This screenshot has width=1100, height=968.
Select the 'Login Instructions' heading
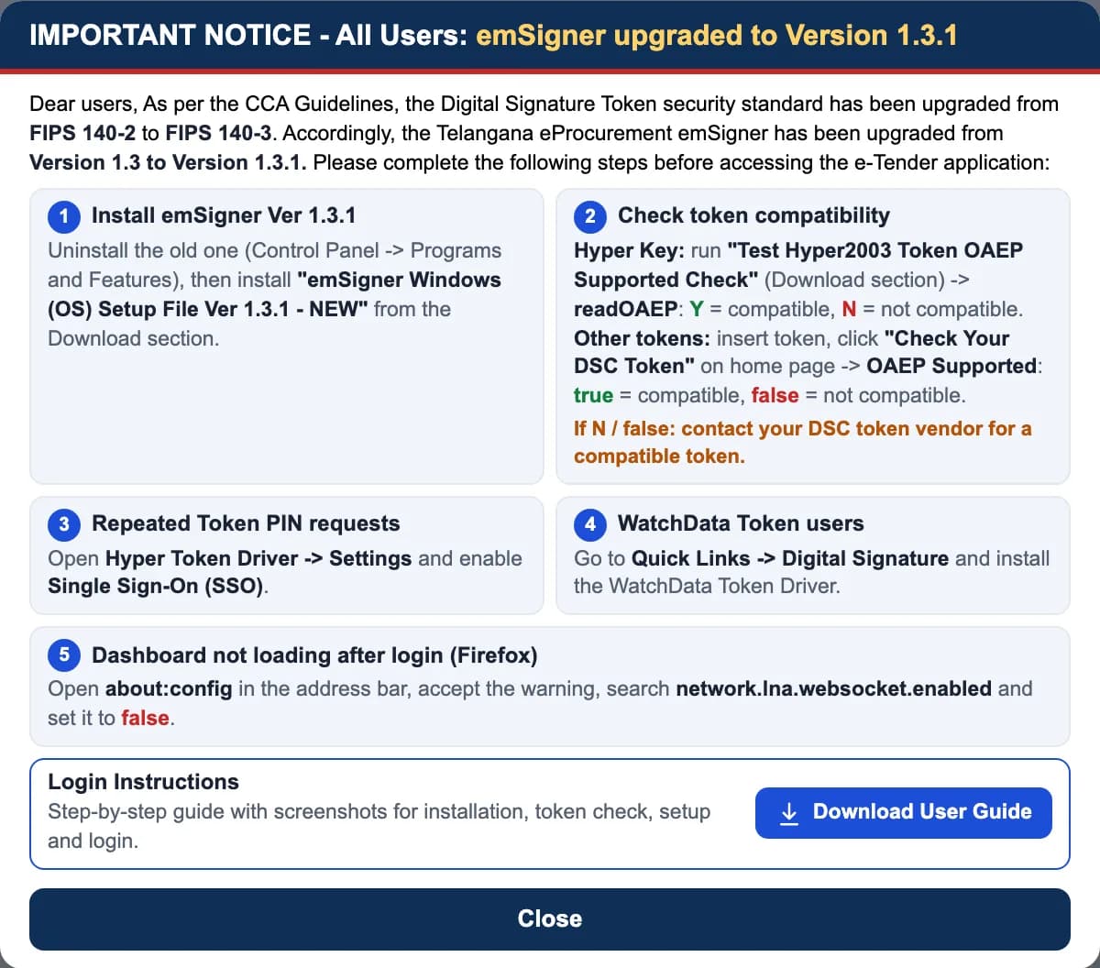[143, 782]
